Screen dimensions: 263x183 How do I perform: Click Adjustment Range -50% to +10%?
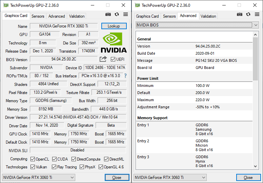[207, 107]
